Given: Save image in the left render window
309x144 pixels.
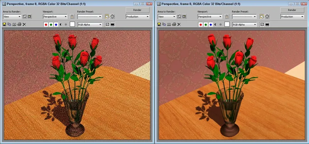Looking at the screenshot, I should [x=4, y=24].
